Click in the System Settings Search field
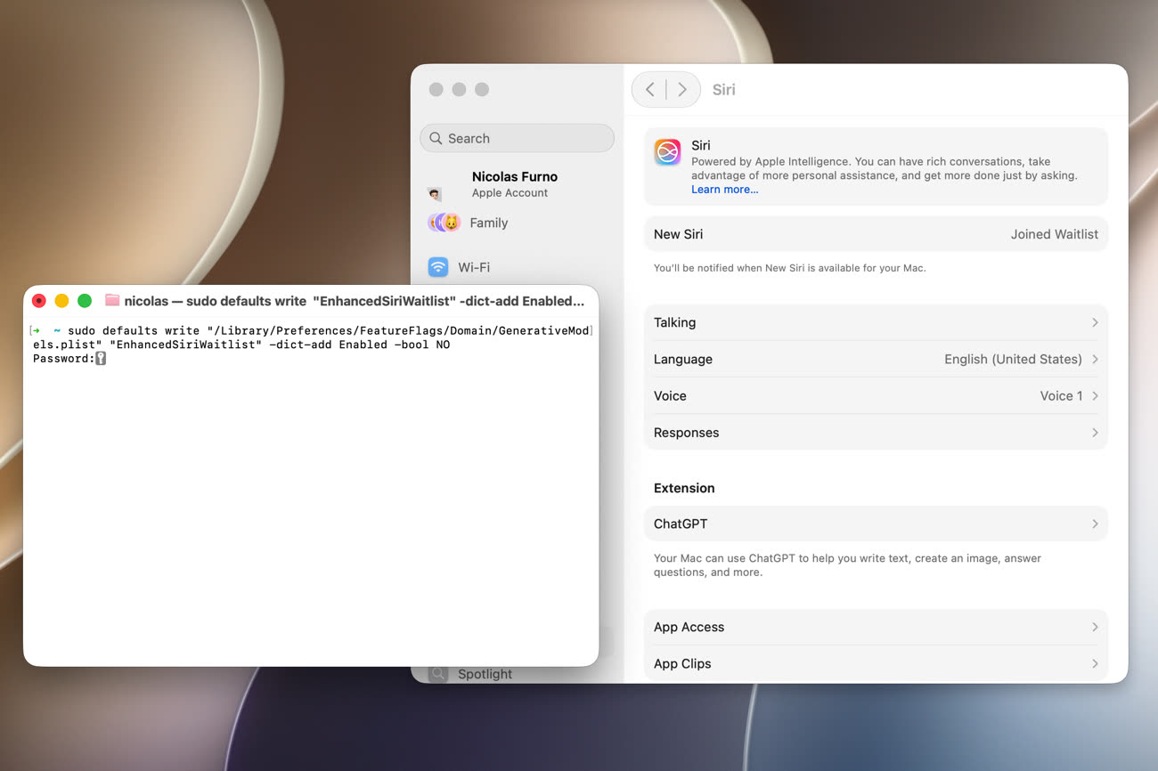This screenshot has height=771, width=1158. pyautogui.click(x=517, y=138)
